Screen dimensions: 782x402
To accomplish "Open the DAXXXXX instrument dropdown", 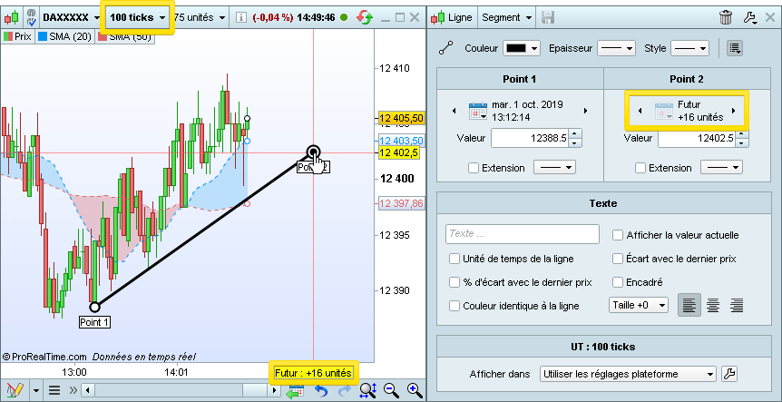I will click(x=71, y=17).
